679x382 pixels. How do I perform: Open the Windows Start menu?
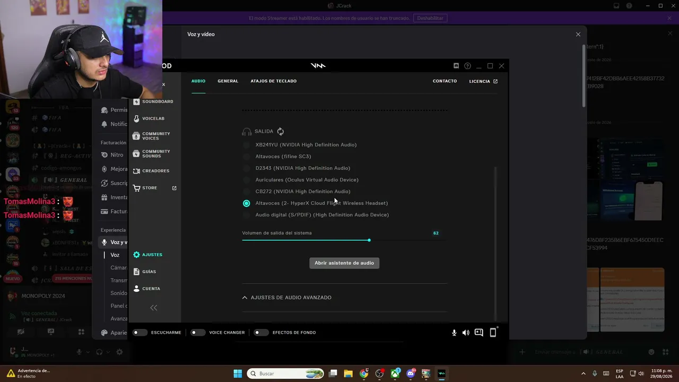tap(238, 374)
